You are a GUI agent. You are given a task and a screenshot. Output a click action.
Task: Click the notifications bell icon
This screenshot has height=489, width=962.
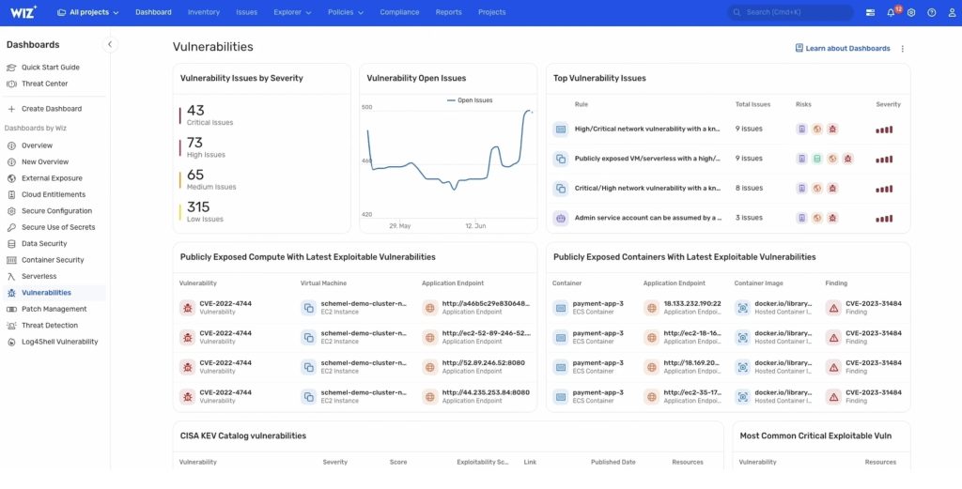click(x=891, y=13)
